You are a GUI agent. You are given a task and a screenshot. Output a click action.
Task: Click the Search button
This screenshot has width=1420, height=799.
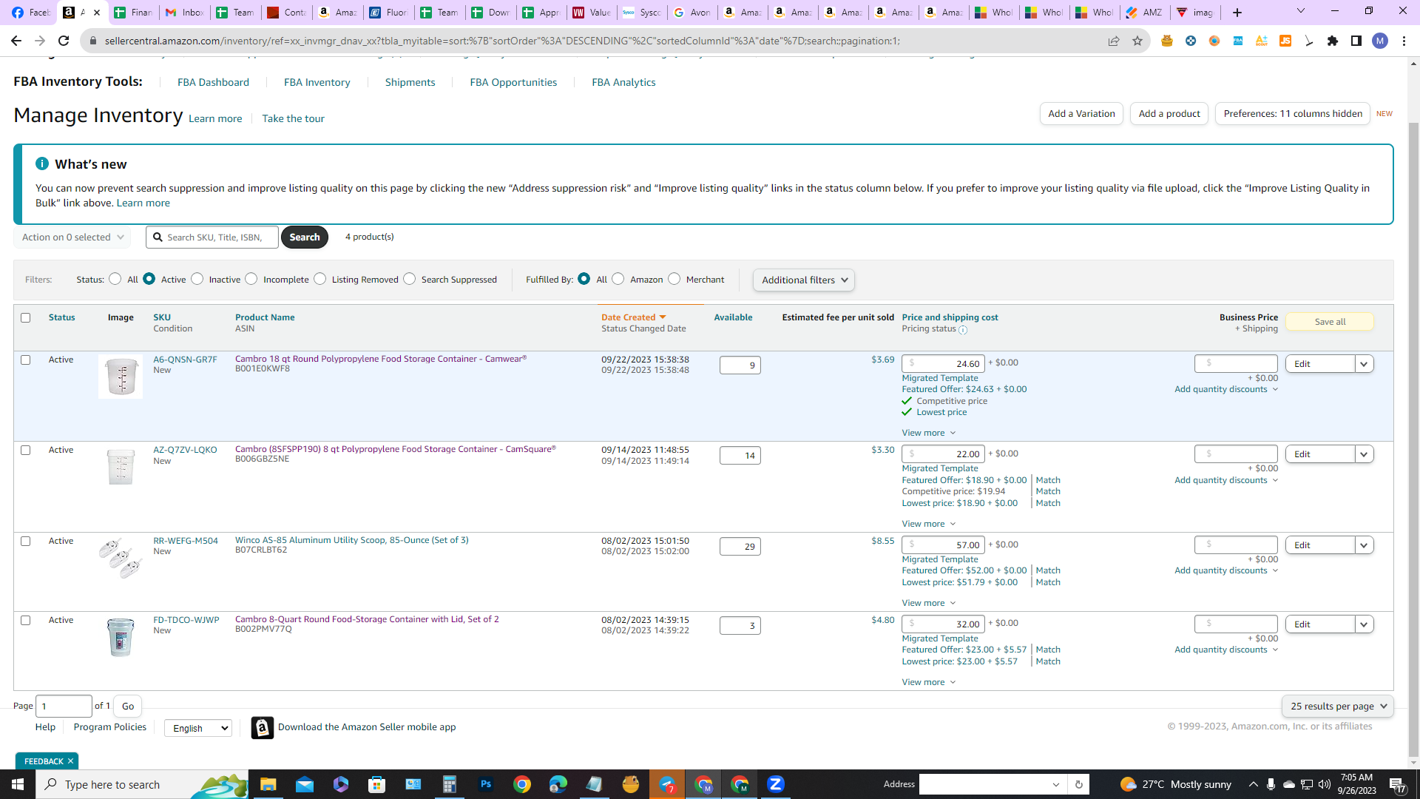pos(305,237)
